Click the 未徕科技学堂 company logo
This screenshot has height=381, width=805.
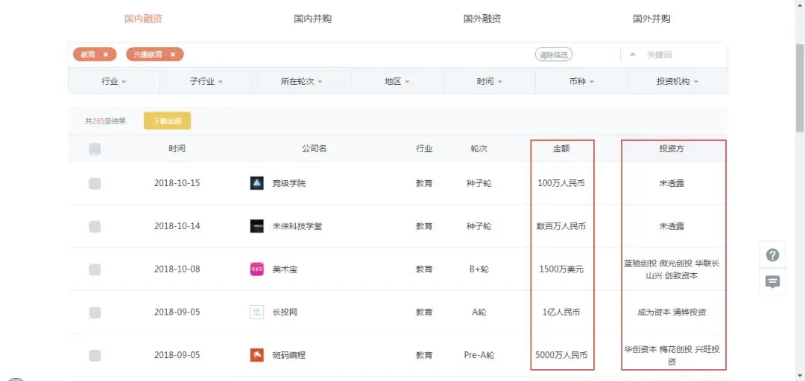pyautogui.click(x=256, y=226)
